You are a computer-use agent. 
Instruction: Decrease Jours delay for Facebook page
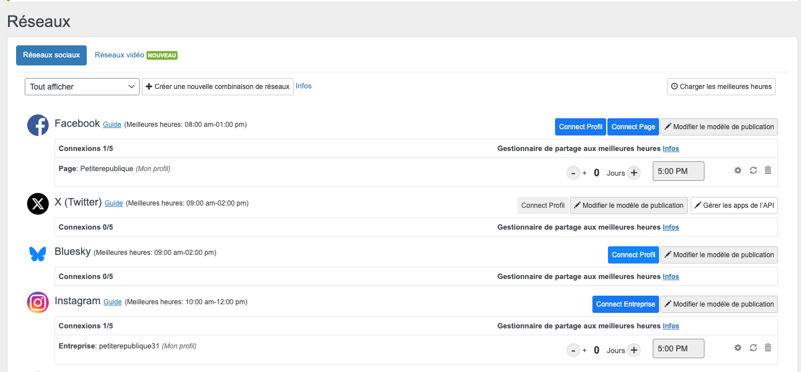(573, 173)
